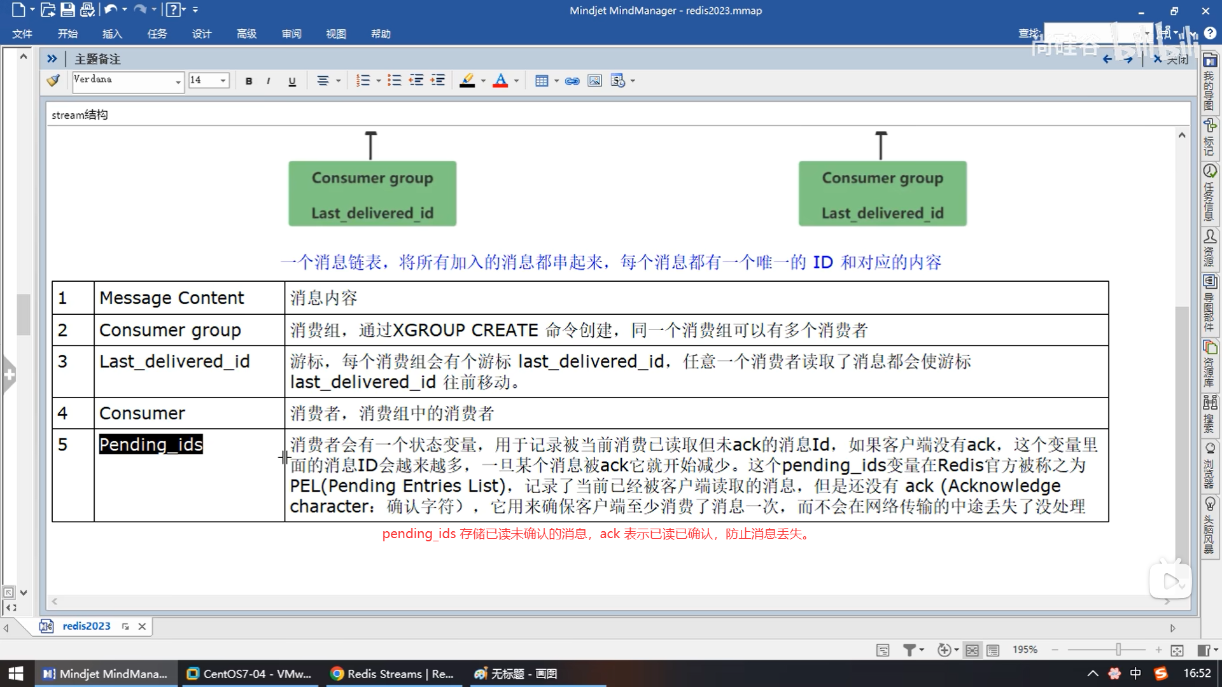Insert hyperlink using the link icon
The width and height of the screenshot is (1222, 687).
(x=572, y=81)
